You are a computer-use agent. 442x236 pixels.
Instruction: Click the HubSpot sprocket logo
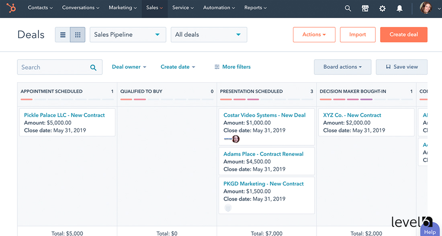[x=10, y=8]
